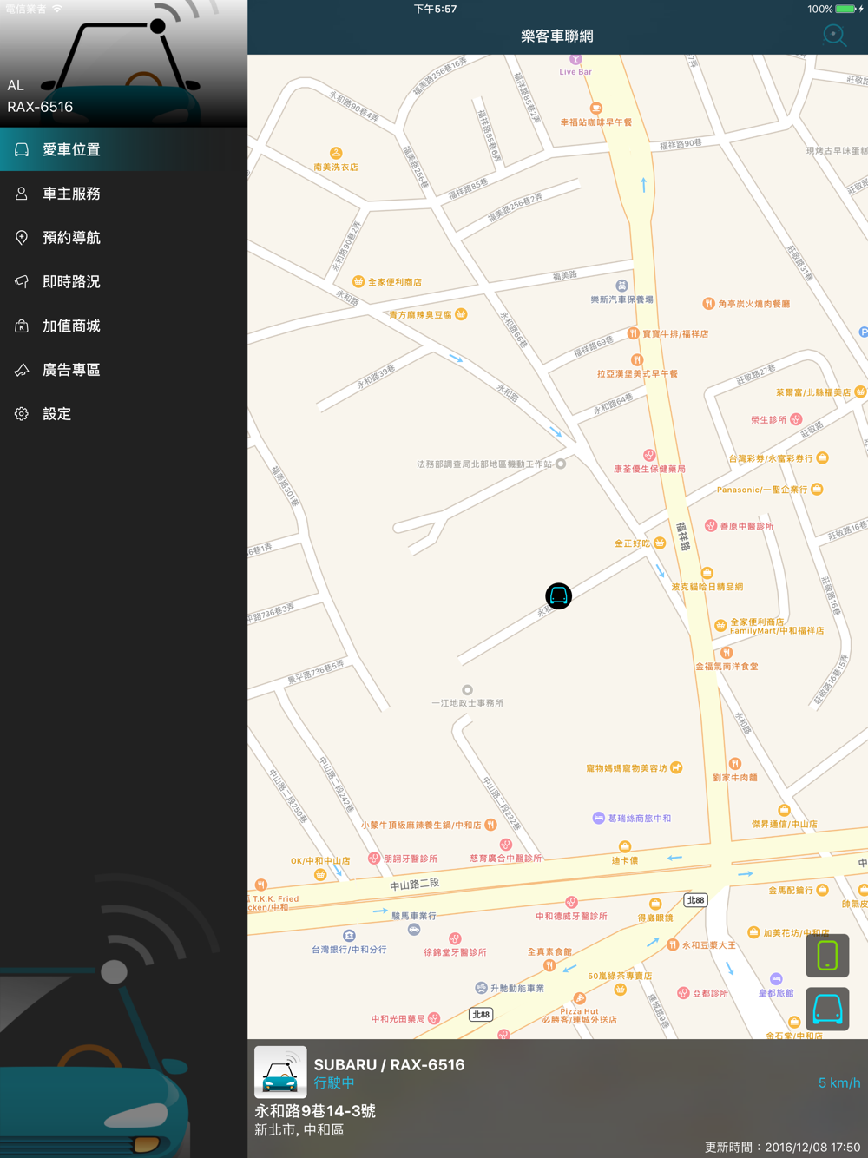The image size is (868, 1158).
Task: Tap the 金福氣南洋食堂 marker
Action: [727, 653]
